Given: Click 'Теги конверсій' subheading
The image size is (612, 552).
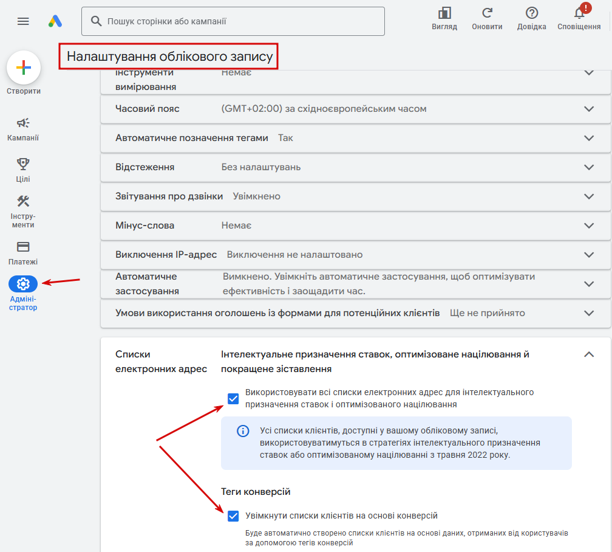Looking at the screenshot, I should pos(256,492).
